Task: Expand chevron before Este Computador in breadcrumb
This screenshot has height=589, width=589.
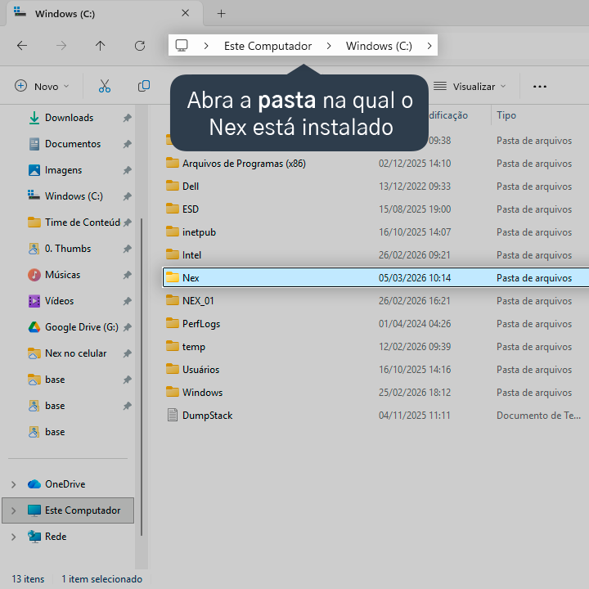Action: coord(206,46)
